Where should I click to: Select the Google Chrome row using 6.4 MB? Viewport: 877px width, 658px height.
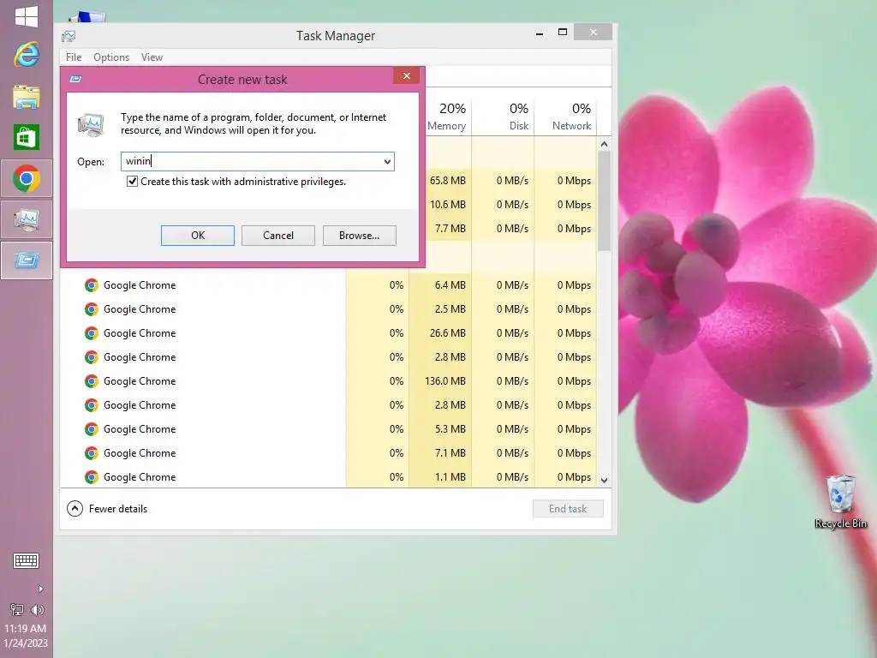click(328, 285)
